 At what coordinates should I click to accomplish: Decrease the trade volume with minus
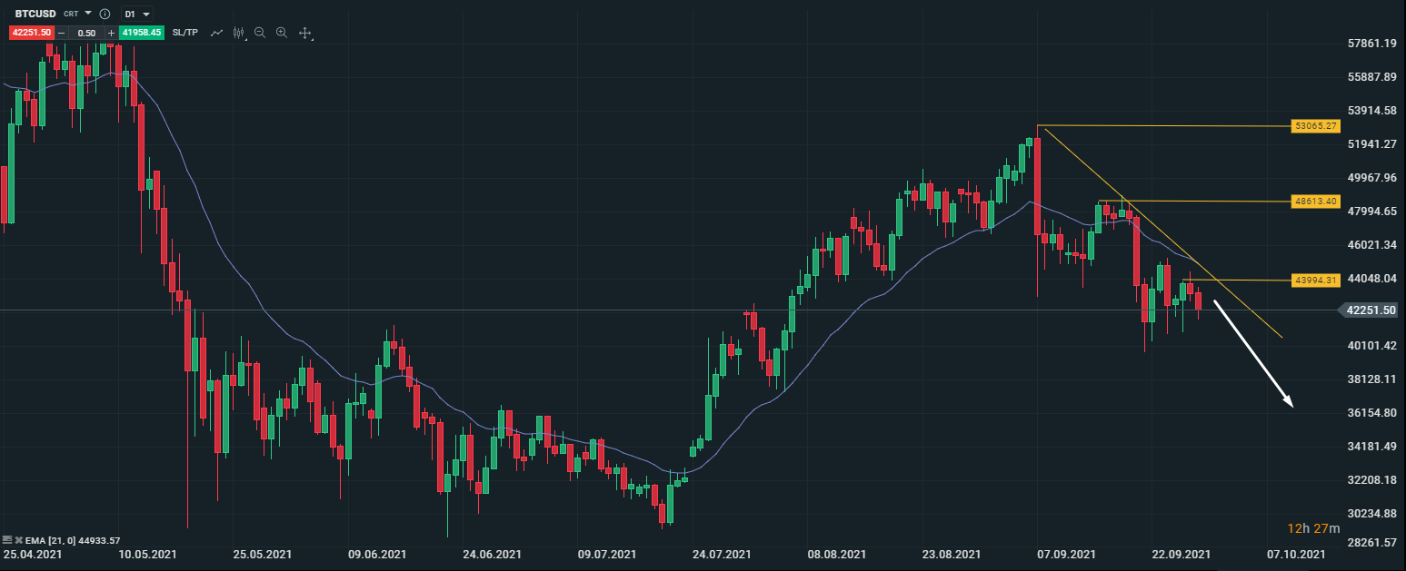[x=62, y=33]
